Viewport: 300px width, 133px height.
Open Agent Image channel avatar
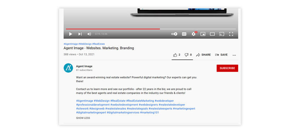[x=68, y=68]
